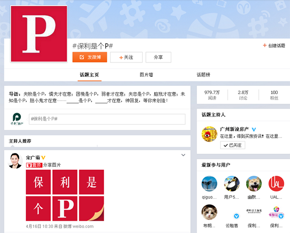The width and height of the screenshot is (290, 233).
Task: Open colorful 保利花 logo avatar
Action: 276,212
